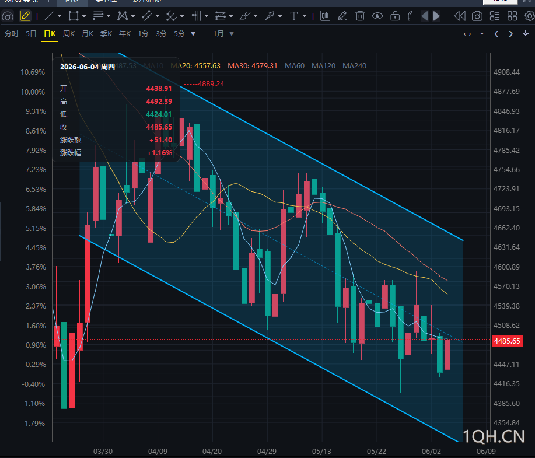Viewport: 535px width, 458px height.
Task: Toggle the pencil drawing mode button
Action: [x=25, y=16]
